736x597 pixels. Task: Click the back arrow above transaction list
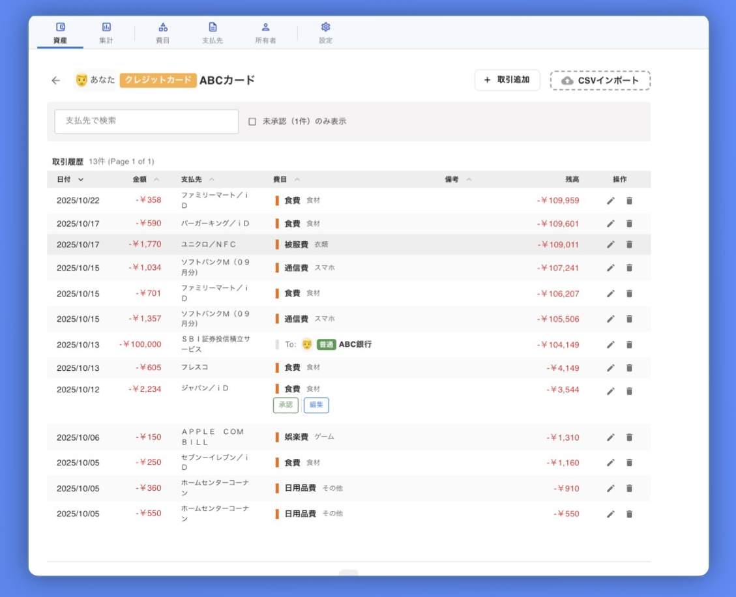[55, 80]
